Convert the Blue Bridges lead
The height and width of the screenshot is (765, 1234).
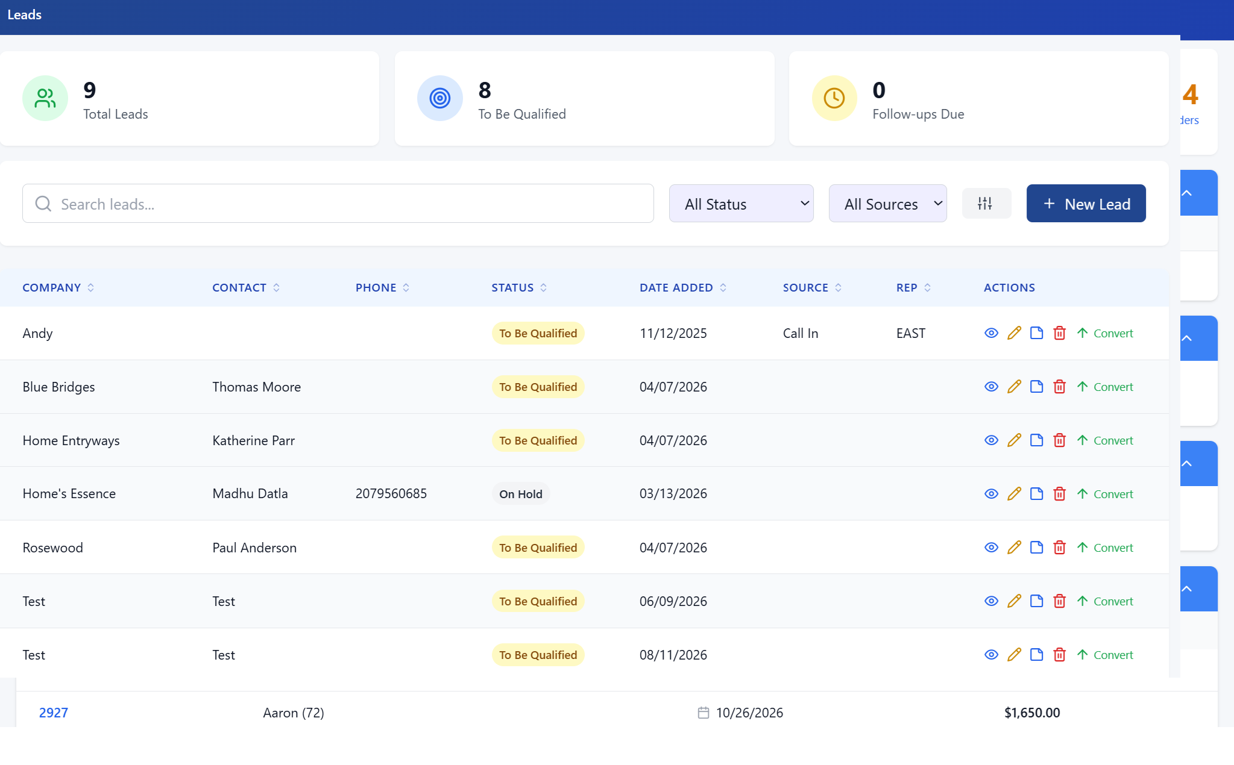point(1105,387)
